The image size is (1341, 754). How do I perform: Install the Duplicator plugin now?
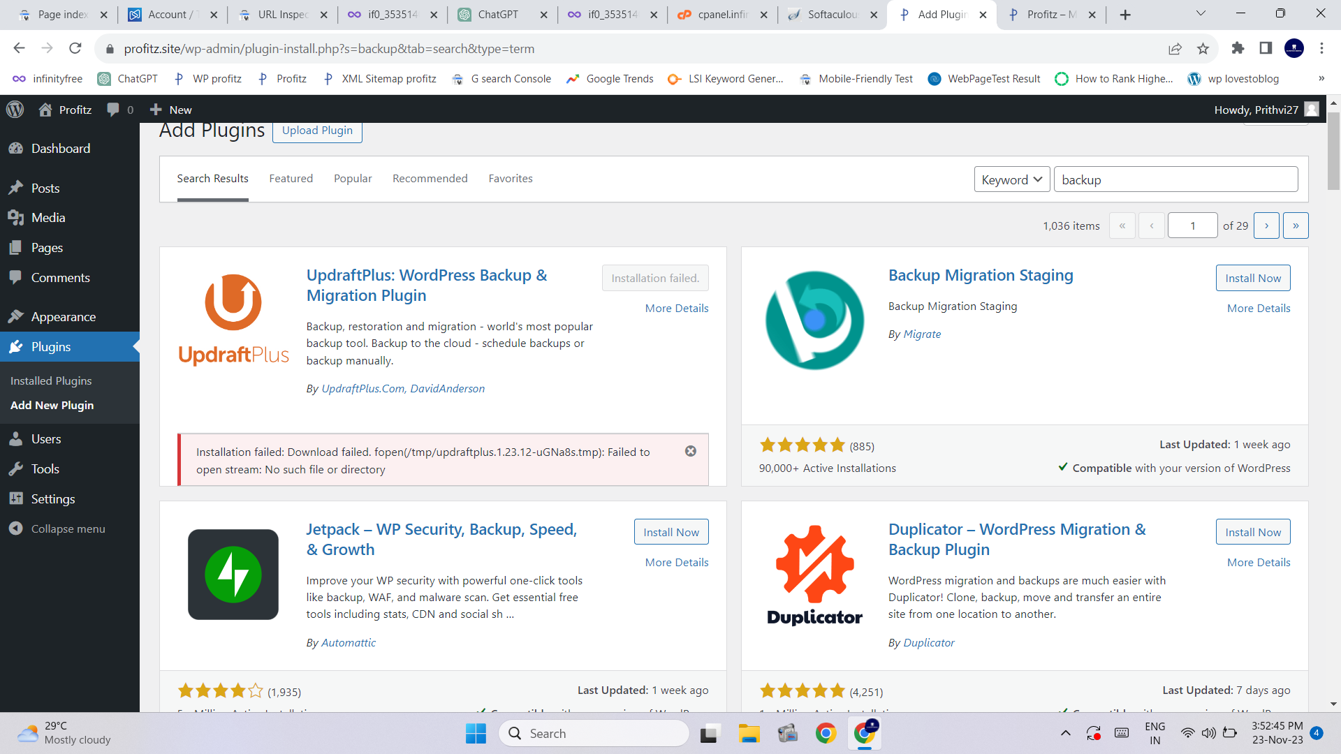click(1252, 532)
